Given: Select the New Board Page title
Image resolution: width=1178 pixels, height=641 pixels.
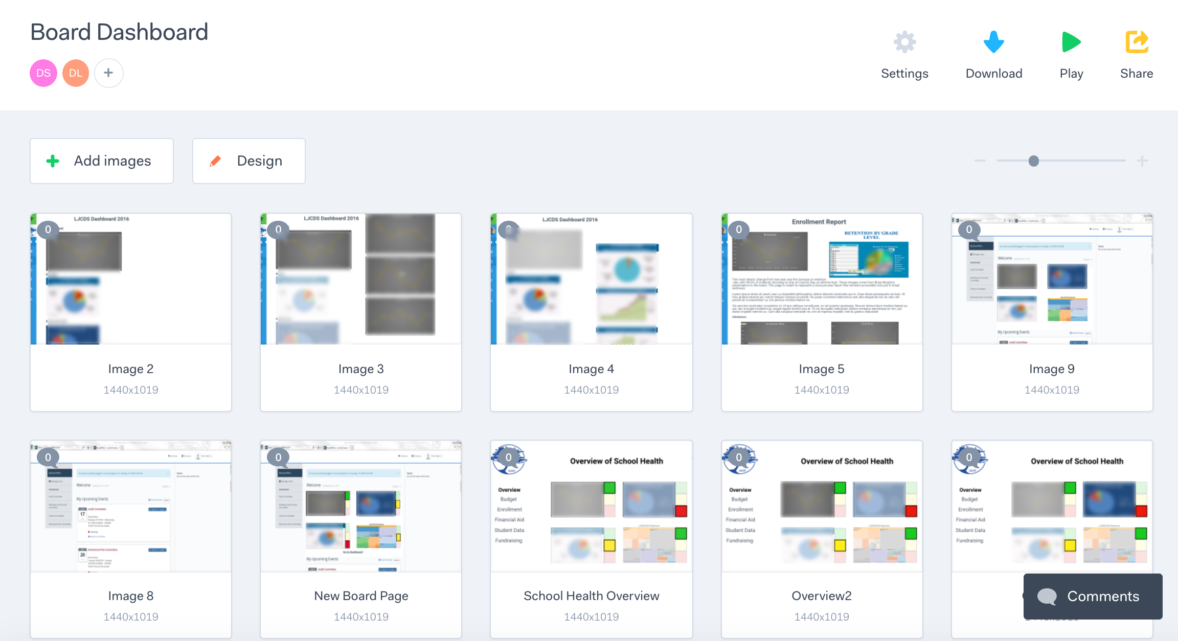Looking at the screenshot, I should coord(361,596).
